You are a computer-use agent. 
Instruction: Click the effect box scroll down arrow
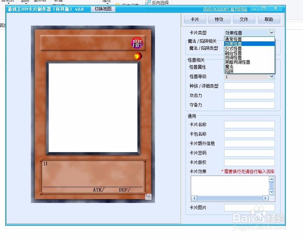[x=271, y=192]
